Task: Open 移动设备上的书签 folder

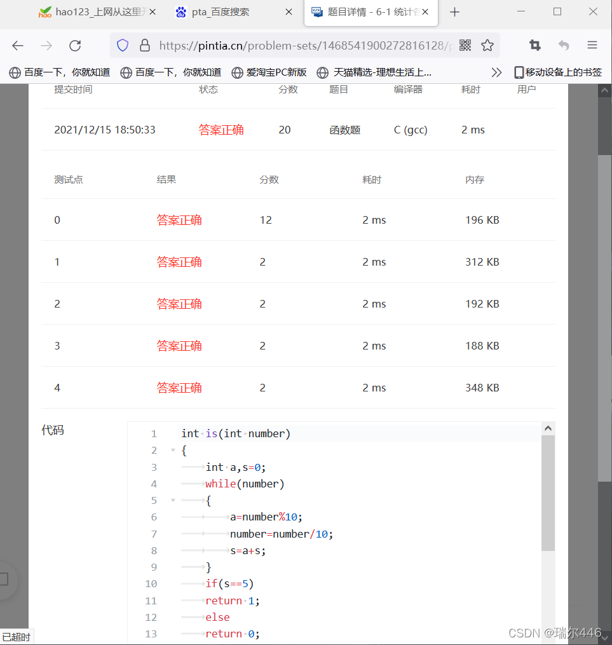Action: point(558,72)
